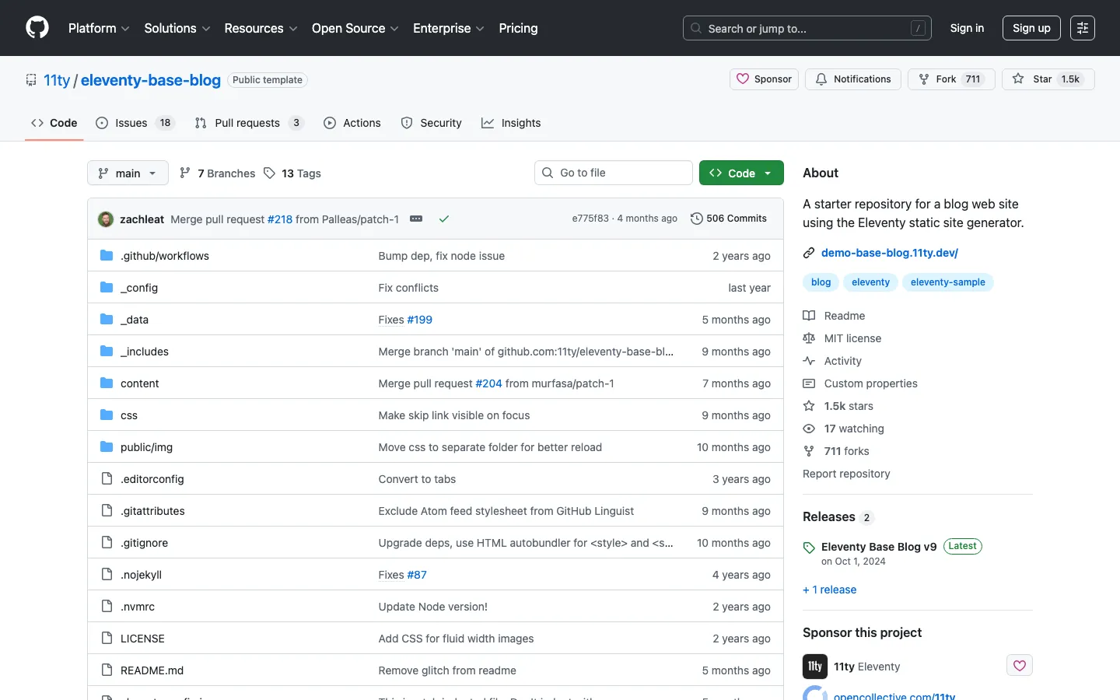
Task: Open Activity pulse link
Action: 832,361
